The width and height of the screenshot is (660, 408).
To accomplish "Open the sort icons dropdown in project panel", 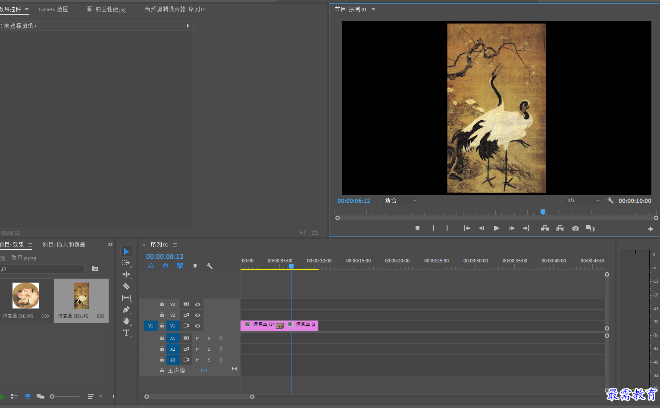I will point(95,396).
